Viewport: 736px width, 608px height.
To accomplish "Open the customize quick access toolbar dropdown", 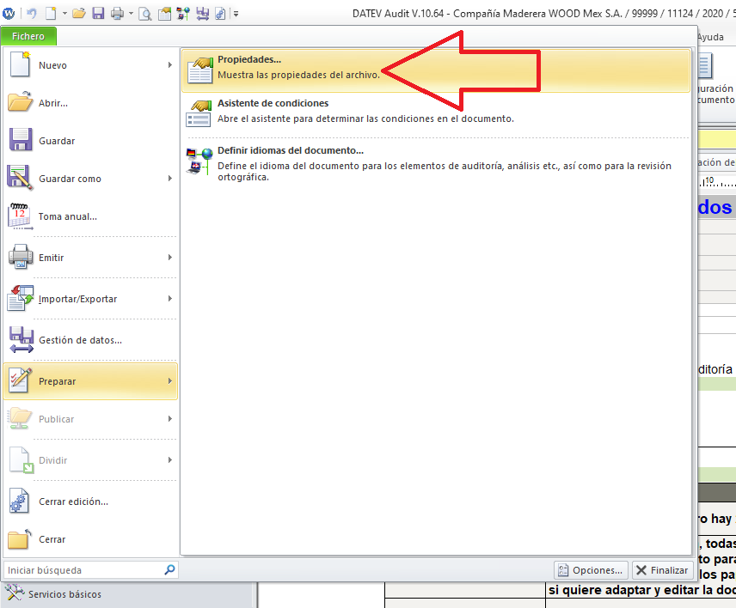I will pos(236,14).
